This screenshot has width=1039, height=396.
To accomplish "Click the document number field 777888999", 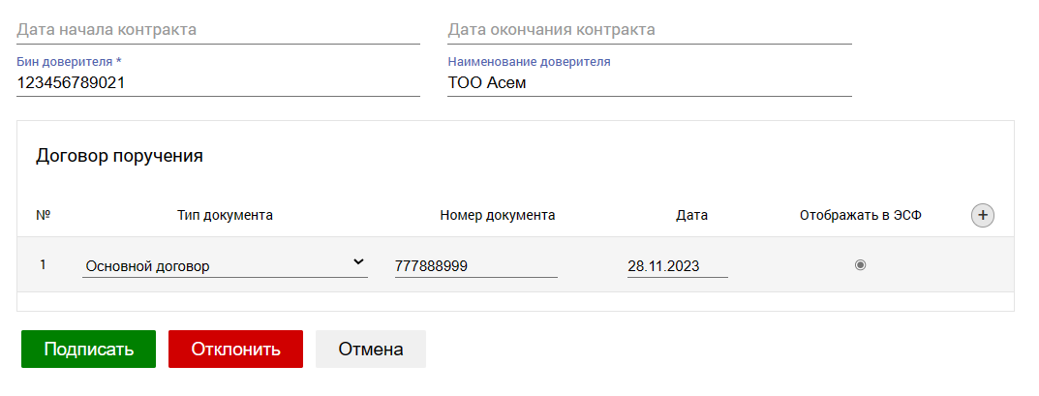I will point(475,266).
